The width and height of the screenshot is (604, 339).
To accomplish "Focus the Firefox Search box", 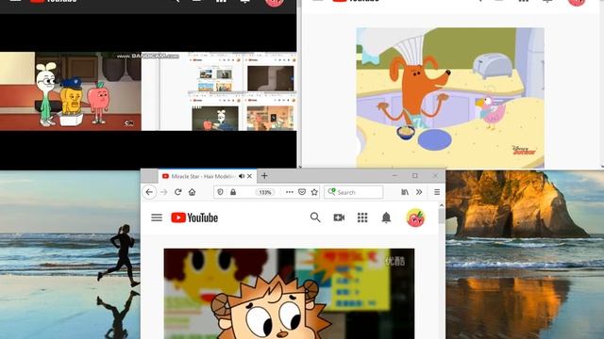I will 354,192.
